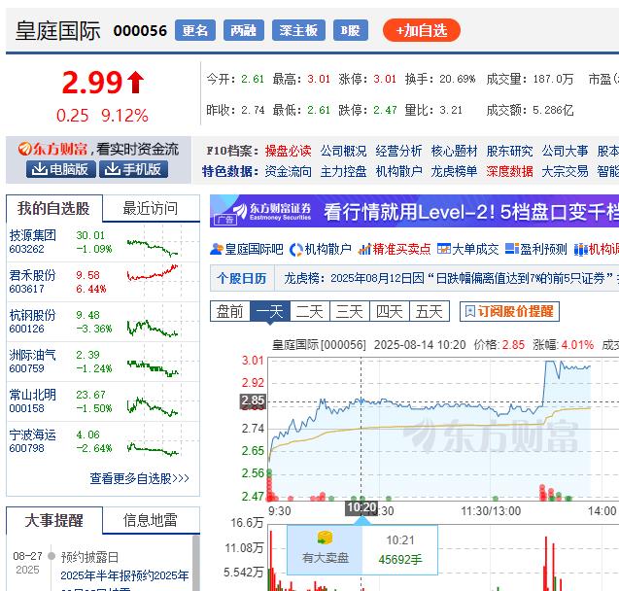Click the 成交额 5.286亿 value
This screenshot has height=591, width=619.
coord(553,110)
